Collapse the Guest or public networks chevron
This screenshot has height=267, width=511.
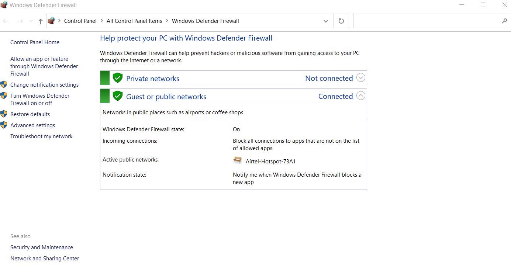[x=361, y=96]
